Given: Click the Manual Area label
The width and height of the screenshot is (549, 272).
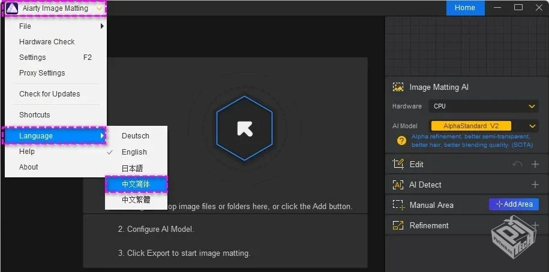Looking at the screenshot, I should point(431,205).
